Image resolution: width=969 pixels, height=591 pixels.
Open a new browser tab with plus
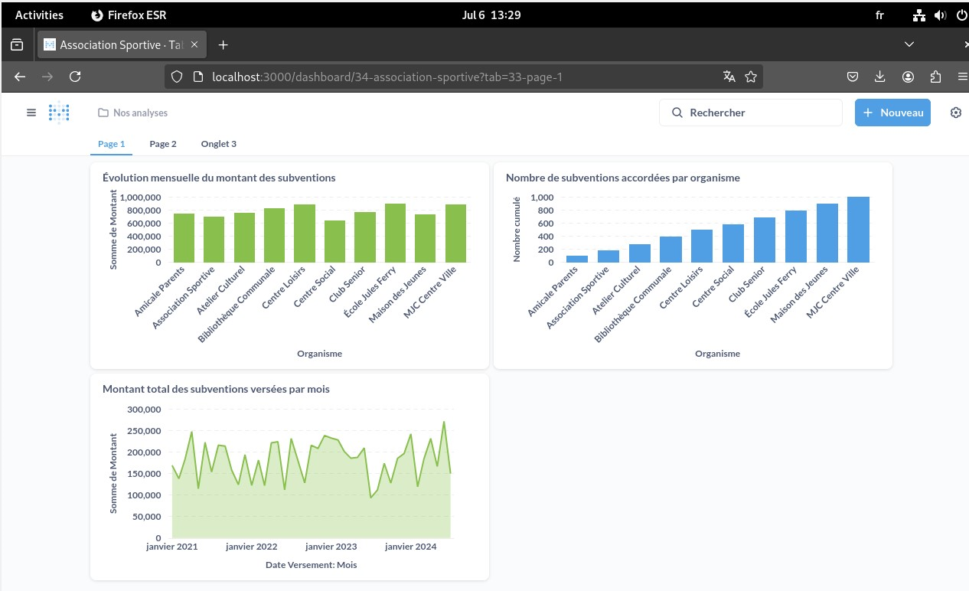pos(223,45)
